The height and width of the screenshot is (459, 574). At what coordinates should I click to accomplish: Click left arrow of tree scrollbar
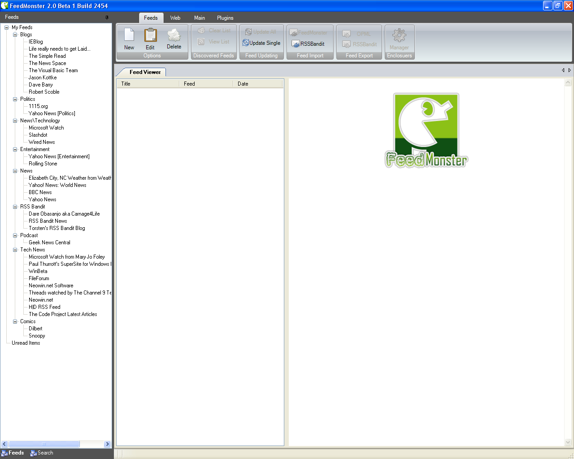tap(4, 444)
